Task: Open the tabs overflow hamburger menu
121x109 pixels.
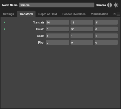Action: coord(118,14)
